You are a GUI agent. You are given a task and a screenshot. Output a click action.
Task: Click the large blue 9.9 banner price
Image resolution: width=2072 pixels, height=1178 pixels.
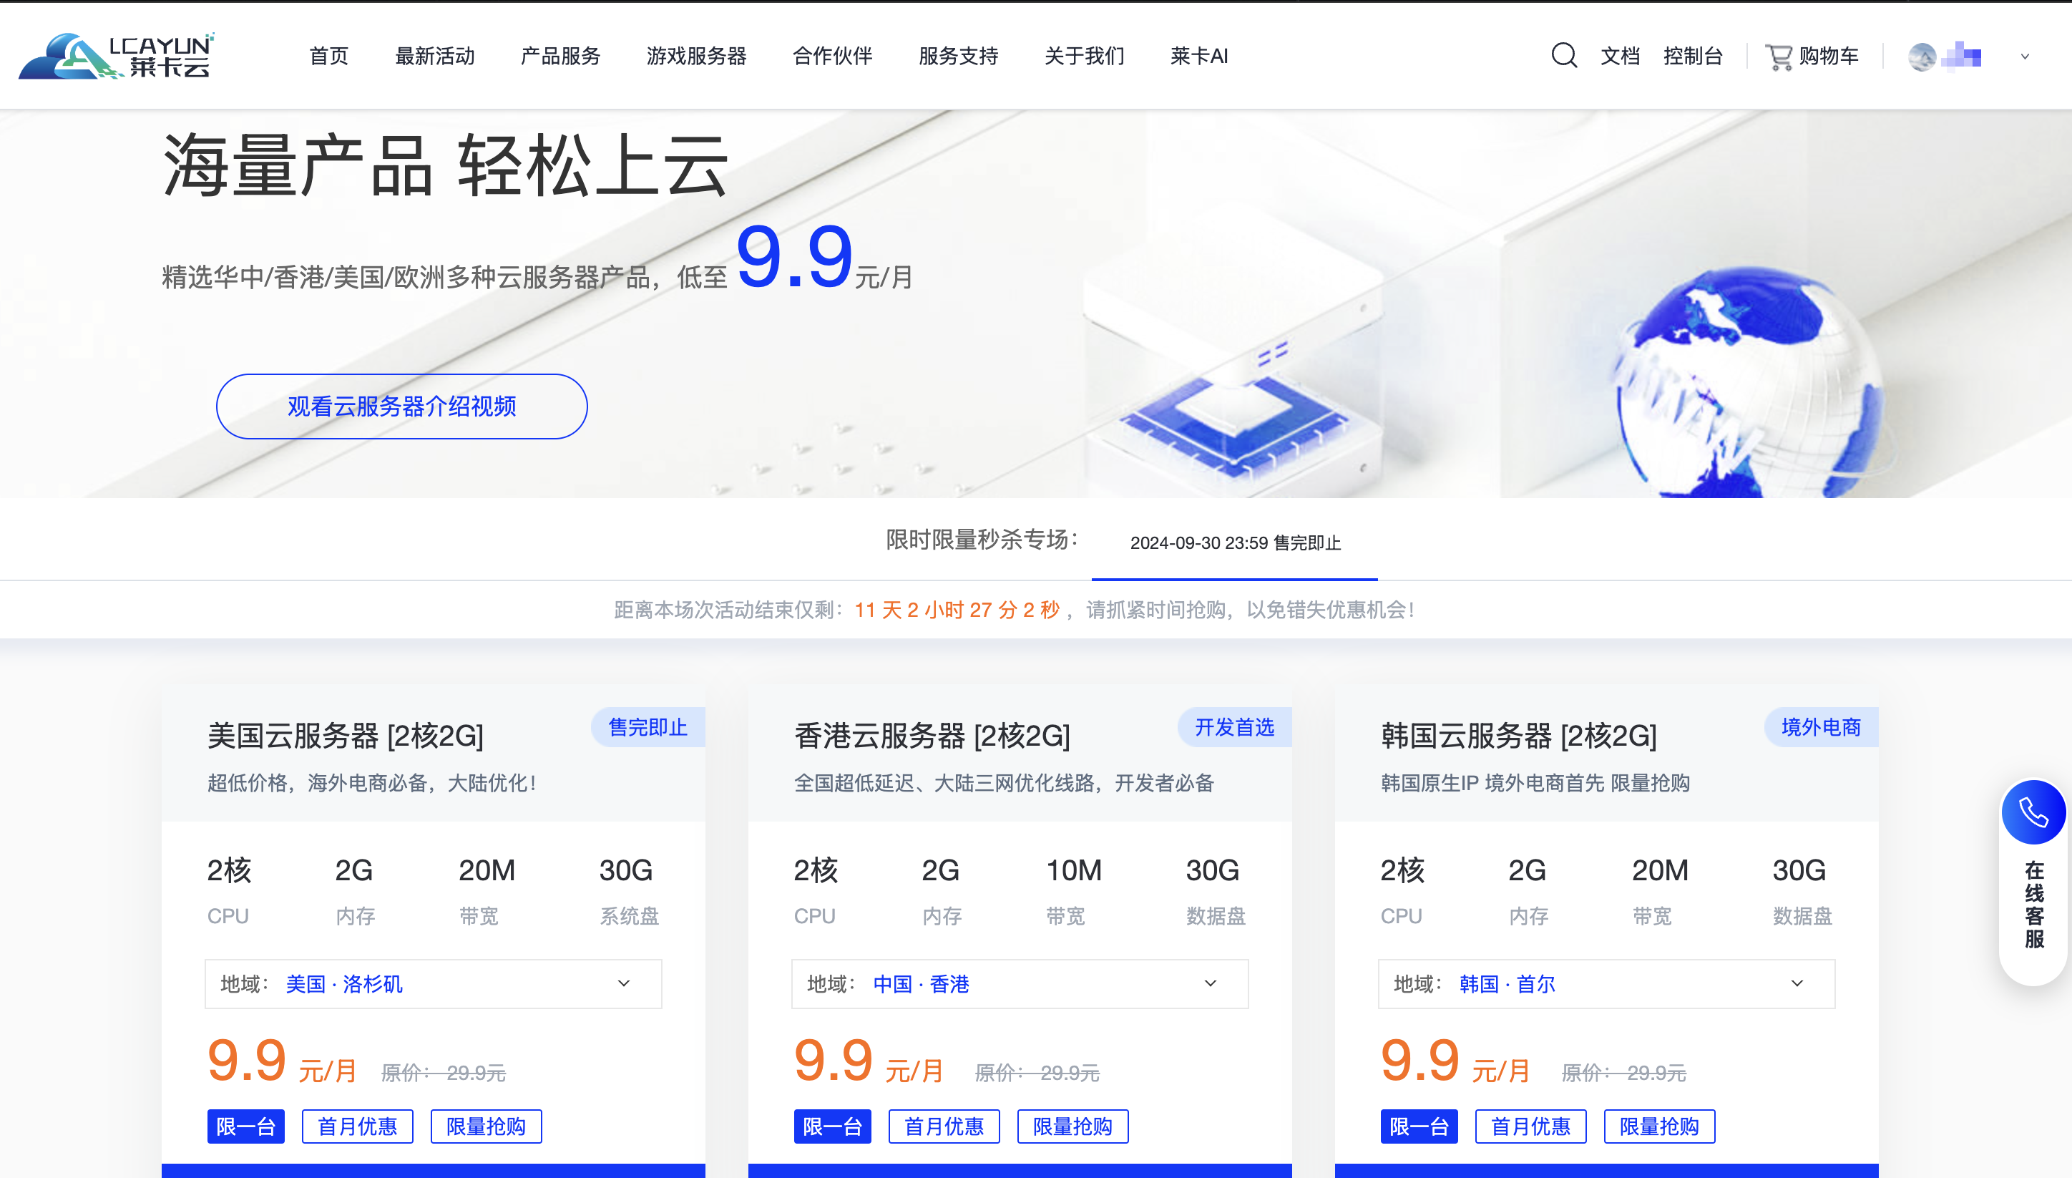(794, 257)
